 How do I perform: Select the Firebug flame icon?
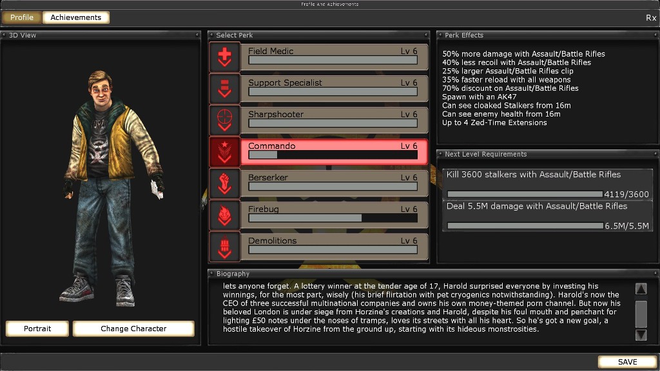pos(224,214)
